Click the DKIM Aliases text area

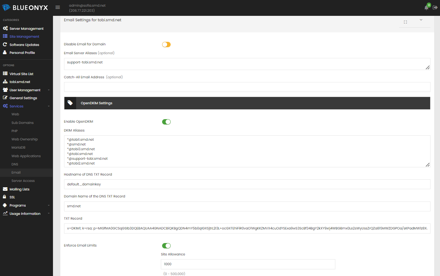[247, 151]
